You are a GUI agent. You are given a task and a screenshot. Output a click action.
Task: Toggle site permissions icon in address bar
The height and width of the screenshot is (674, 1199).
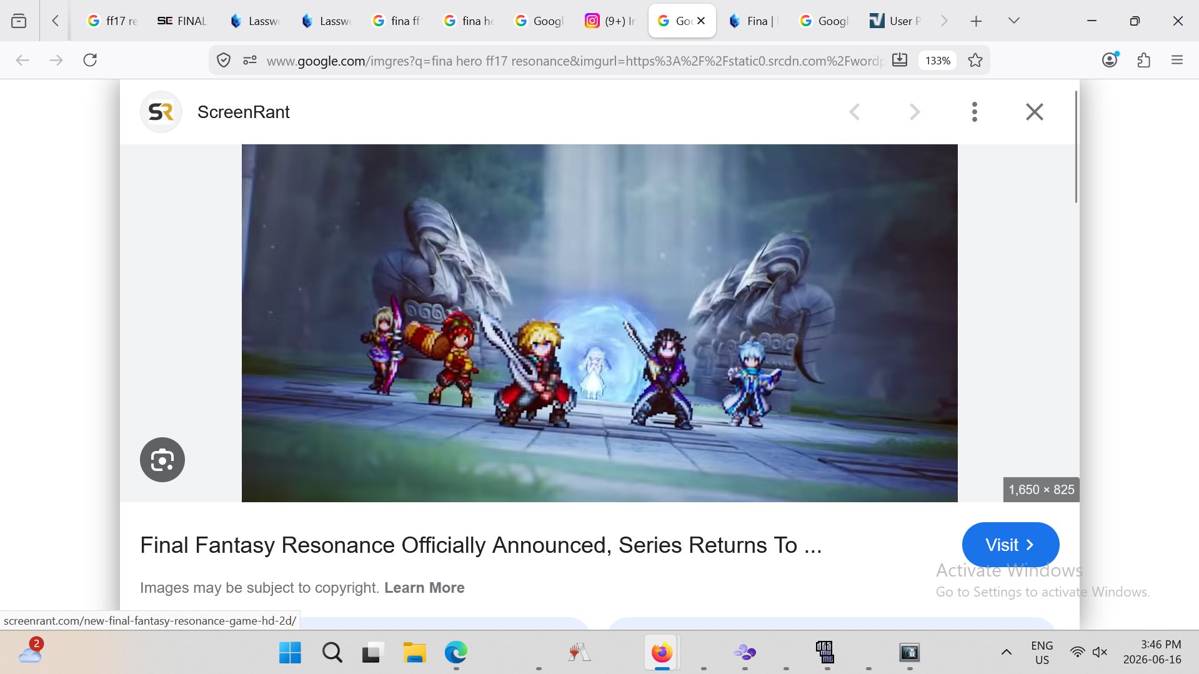click(250, 60)
